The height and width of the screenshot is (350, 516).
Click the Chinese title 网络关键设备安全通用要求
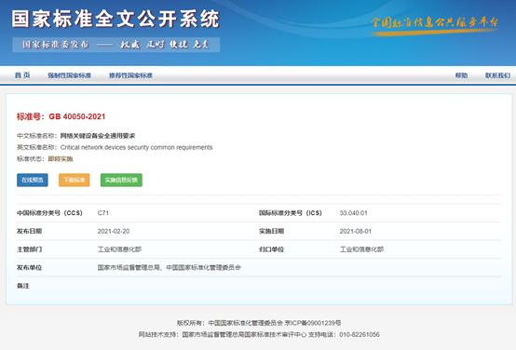pyautogui.click(x=98, y=136)
